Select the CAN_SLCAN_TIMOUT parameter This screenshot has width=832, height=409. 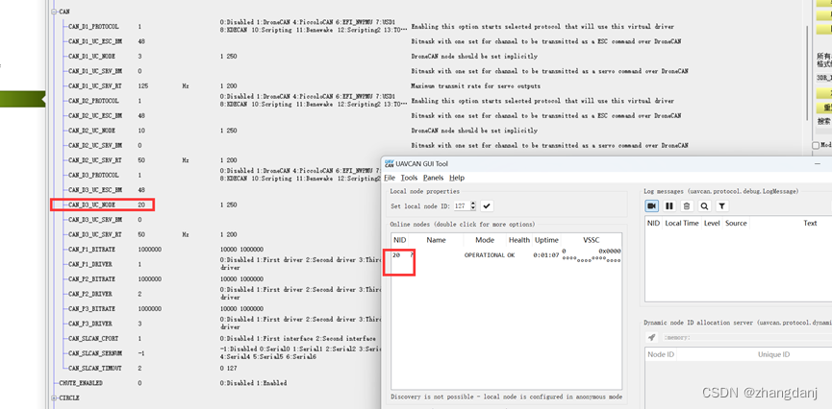coord(95,368)
